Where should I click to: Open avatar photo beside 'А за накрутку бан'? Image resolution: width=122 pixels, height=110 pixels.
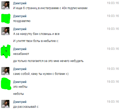click(5, 31)
